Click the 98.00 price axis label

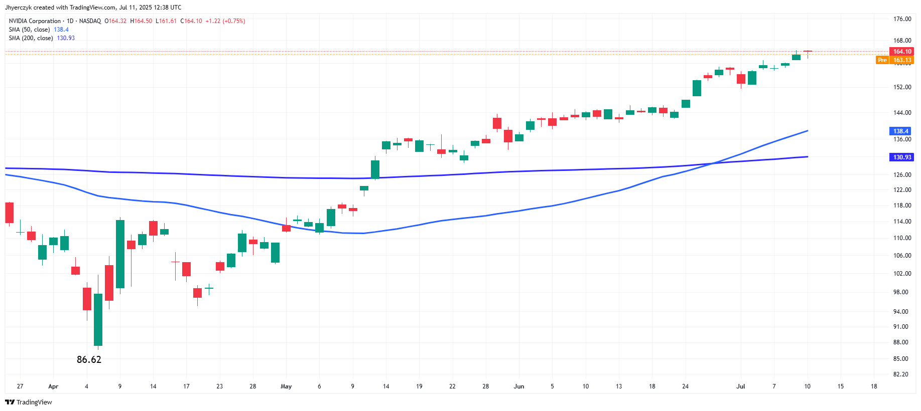[900, 292]
